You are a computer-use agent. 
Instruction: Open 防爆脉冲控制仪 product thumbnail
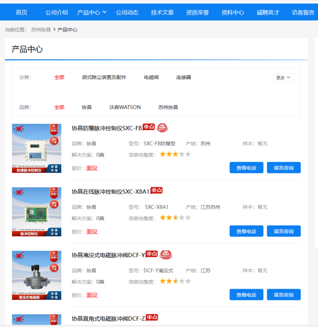point(36,148)
